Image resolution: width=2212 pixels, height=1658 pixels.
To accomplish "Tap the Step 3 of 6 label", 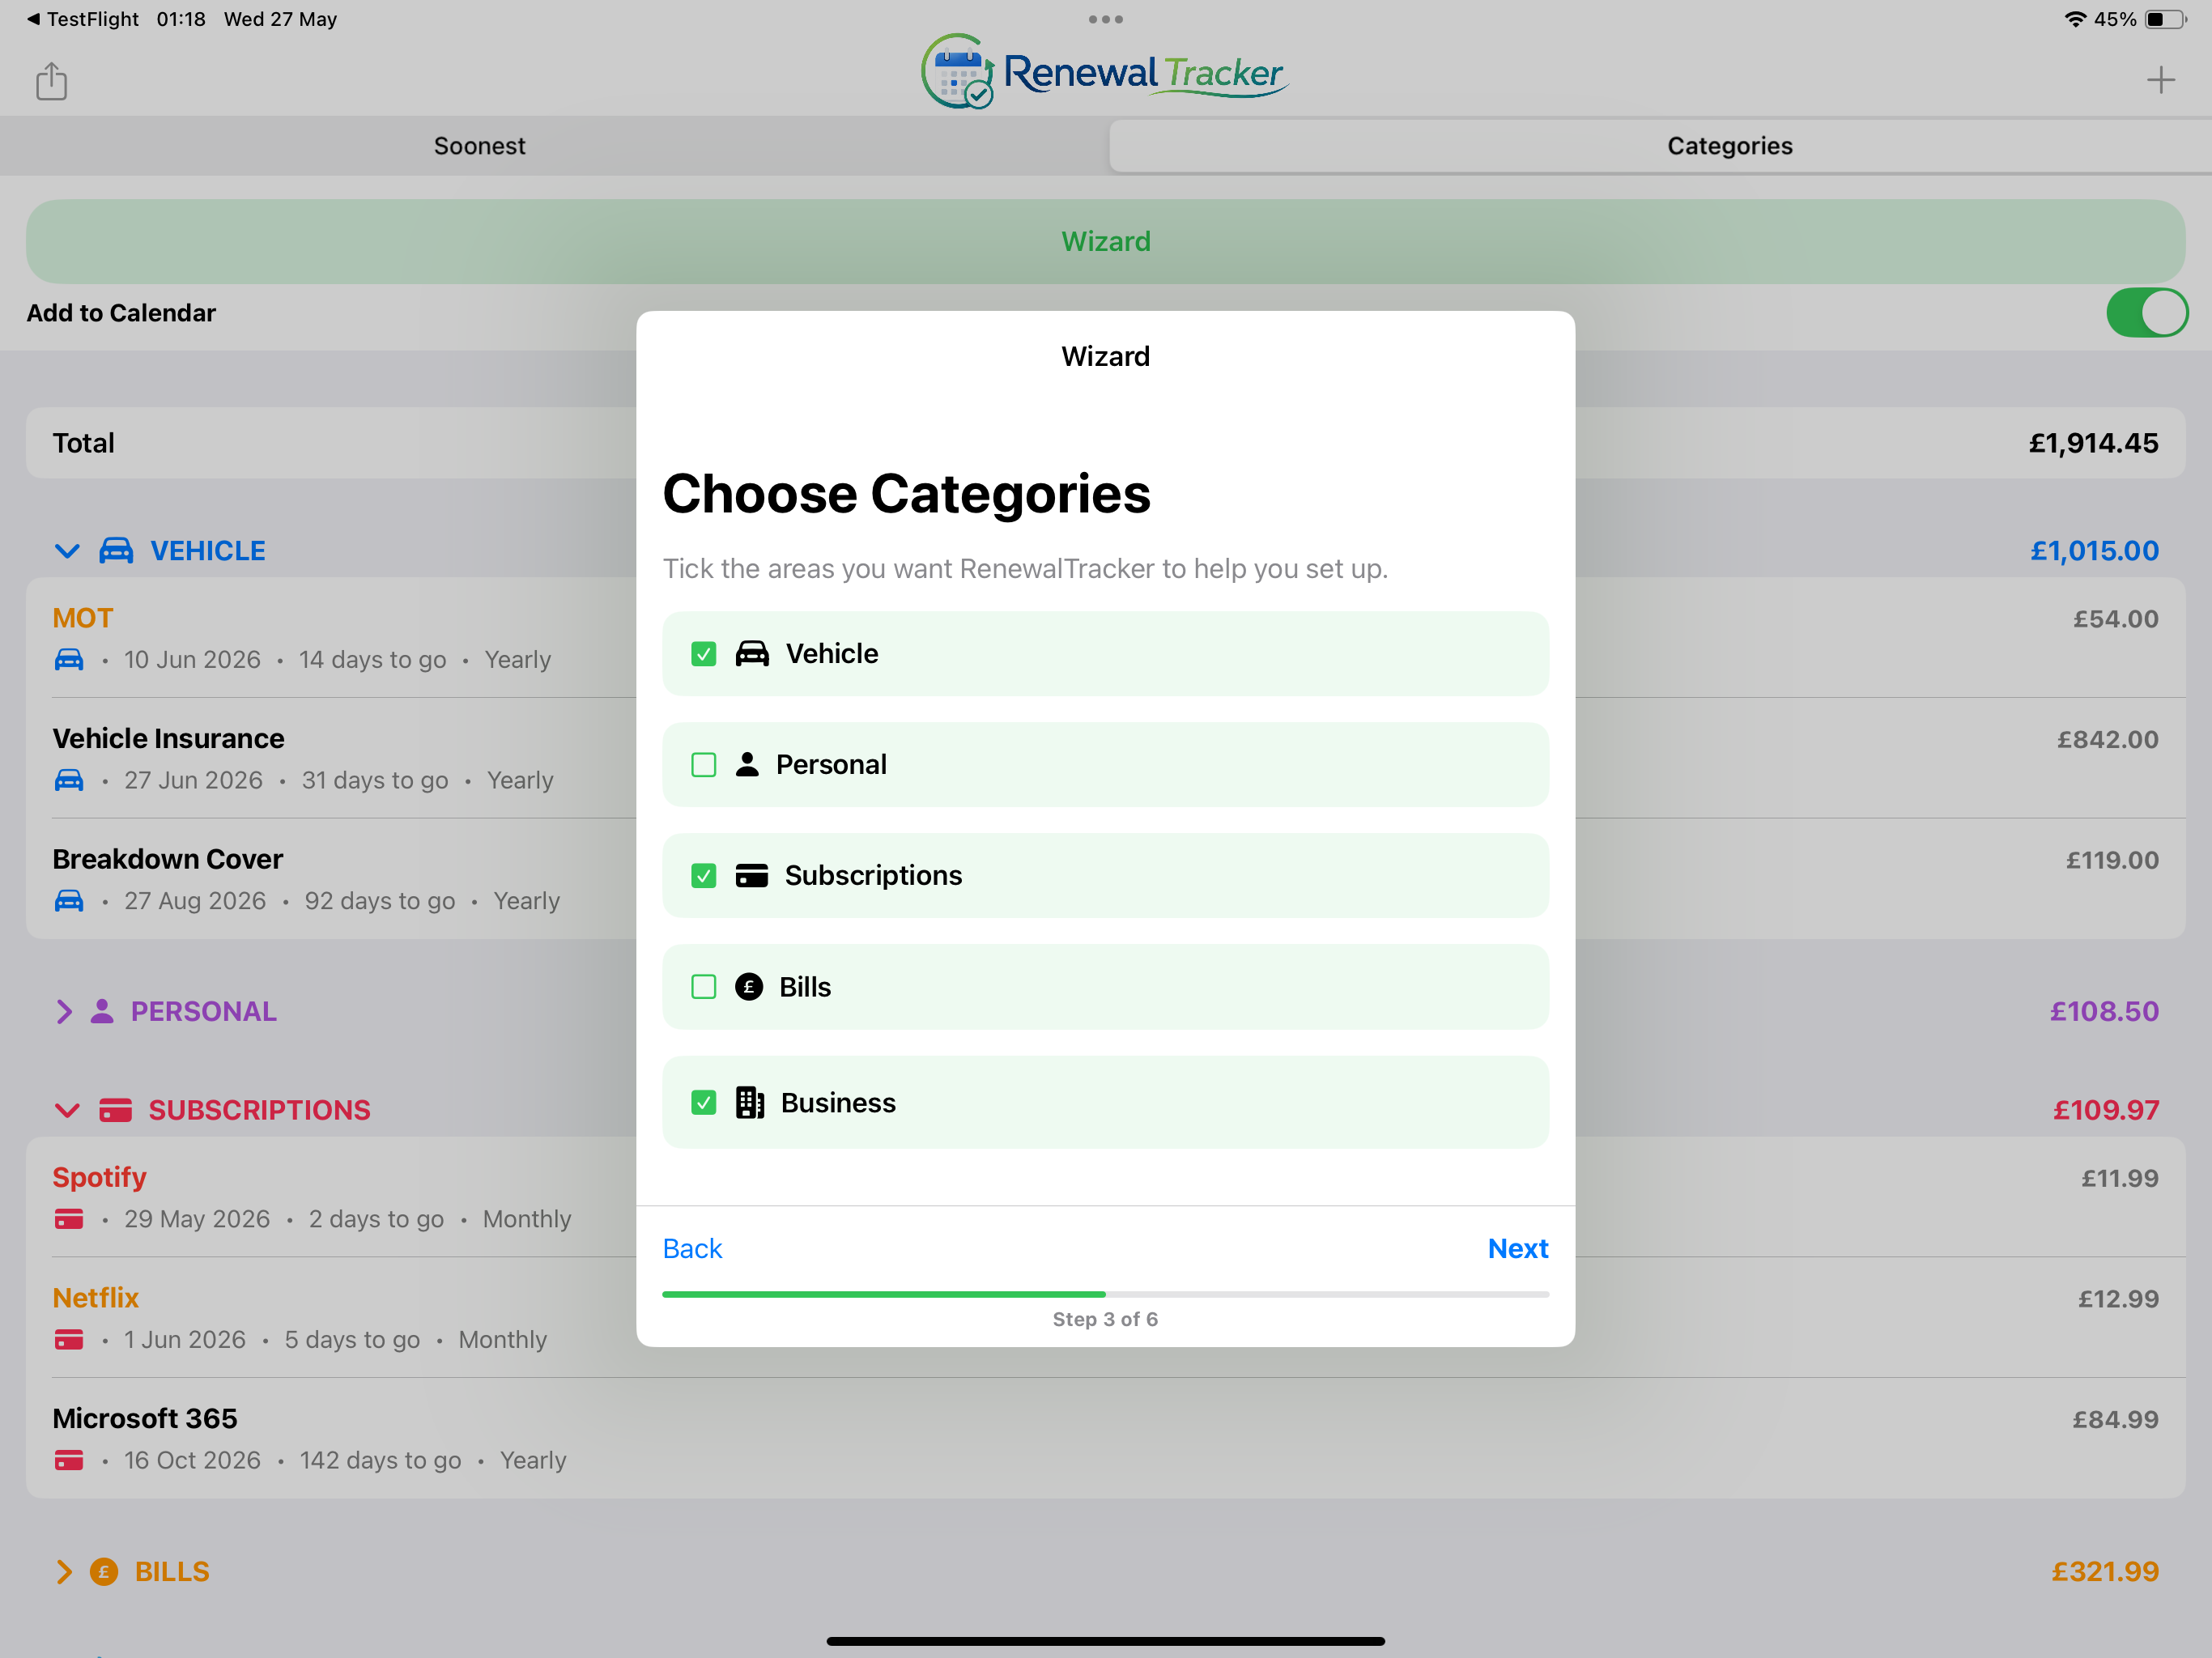I will click(x=1105, y=1319).
